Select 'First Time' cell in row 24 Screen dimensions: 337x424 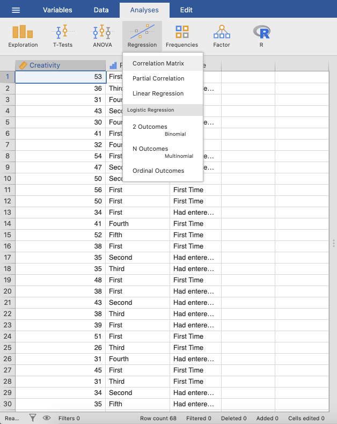click(195, 336)
